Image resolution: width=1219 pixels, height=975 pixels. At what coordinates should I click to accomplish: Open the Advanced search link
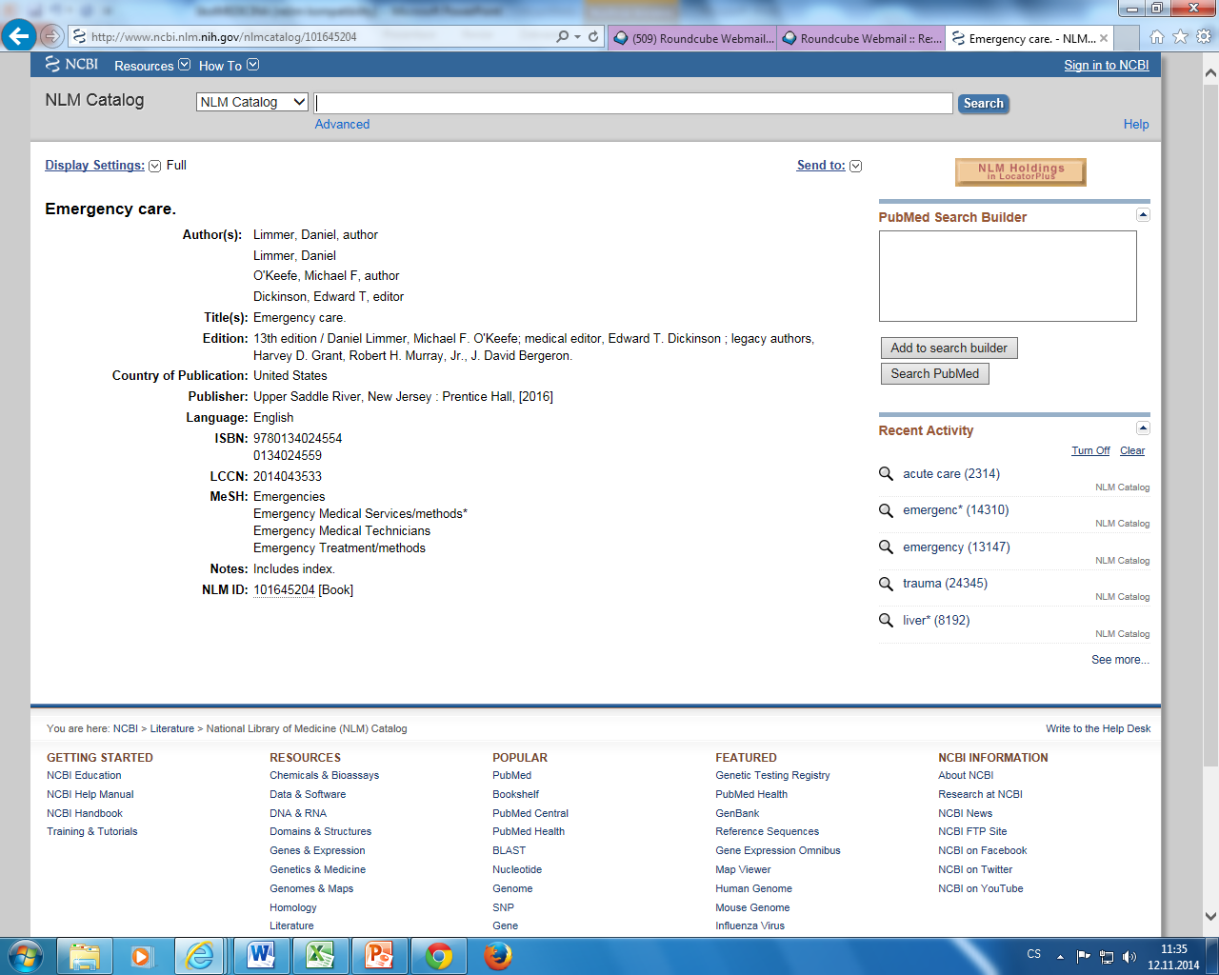[342, 124]
